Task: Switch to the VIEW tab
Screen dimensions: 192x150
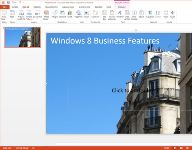Action: (109, 7)
